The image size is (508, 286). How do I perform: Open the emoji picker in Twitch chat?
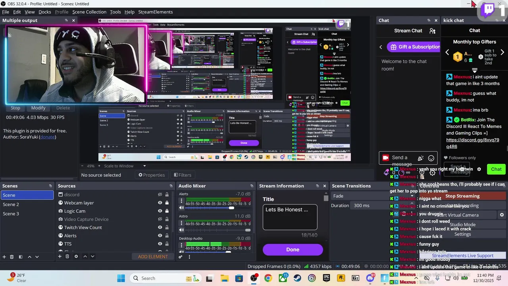tap(431, 158)
